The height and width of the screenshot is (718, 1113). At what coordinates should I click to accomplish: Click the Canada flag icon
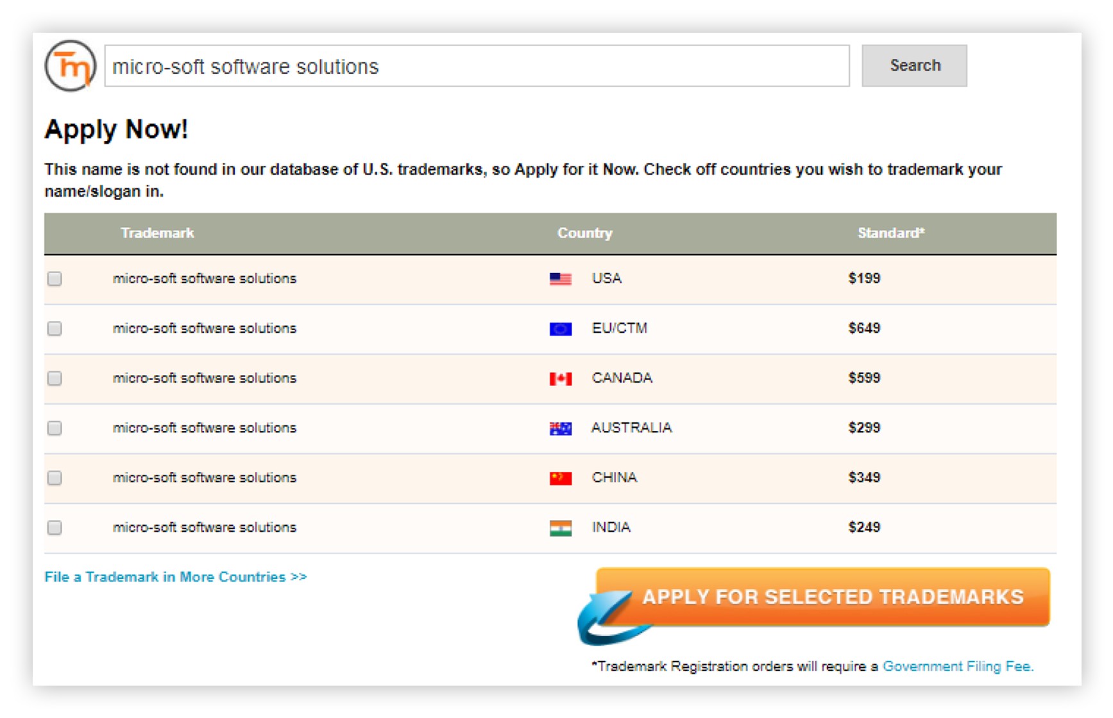[x=560, y=379]
